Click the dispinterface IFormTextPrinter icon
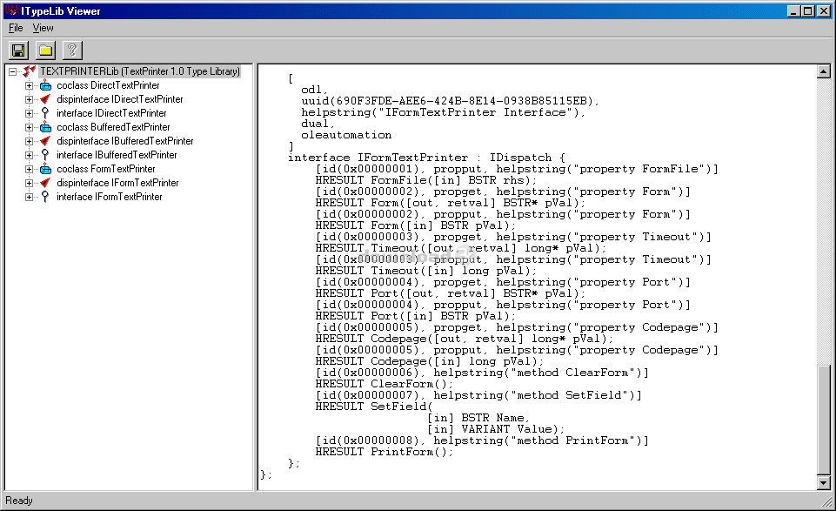The height and width of the screenshot is (511, 836). pos(46,183)
